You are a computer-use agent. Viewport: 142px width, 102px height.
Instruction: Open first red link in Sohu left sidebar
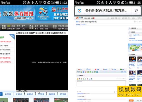pyautogui.click(x=6, y=42)
